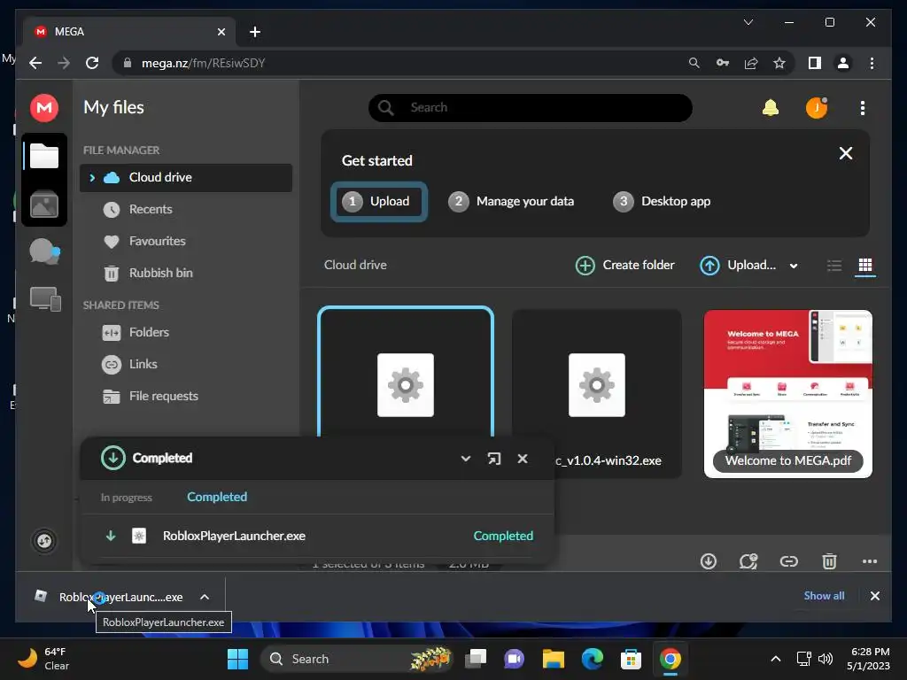Select the Desktop app step
Viewport: 907px width, 680px height.
point(661,201)
